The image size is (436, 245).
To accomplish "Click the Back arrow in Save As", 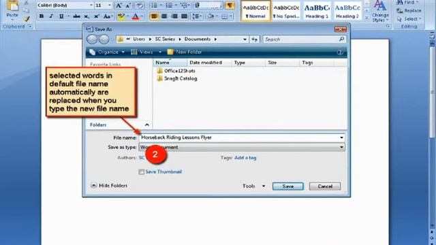I will pos(92,39).
